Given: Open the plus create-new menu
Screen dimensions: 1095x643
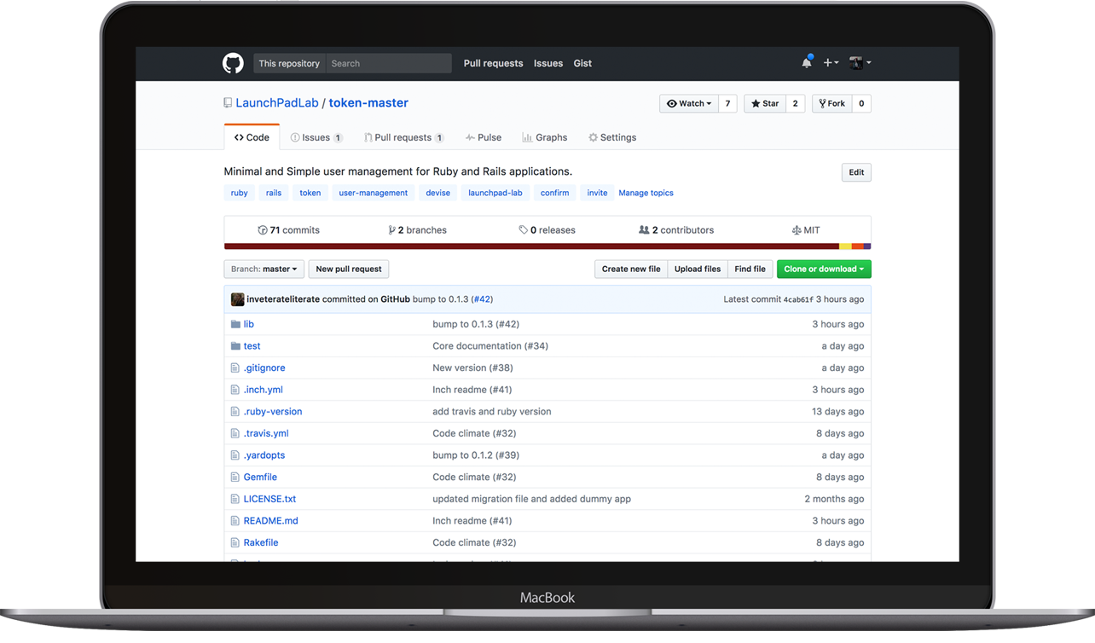Looking at the screenshot, I should click(831, 63).
